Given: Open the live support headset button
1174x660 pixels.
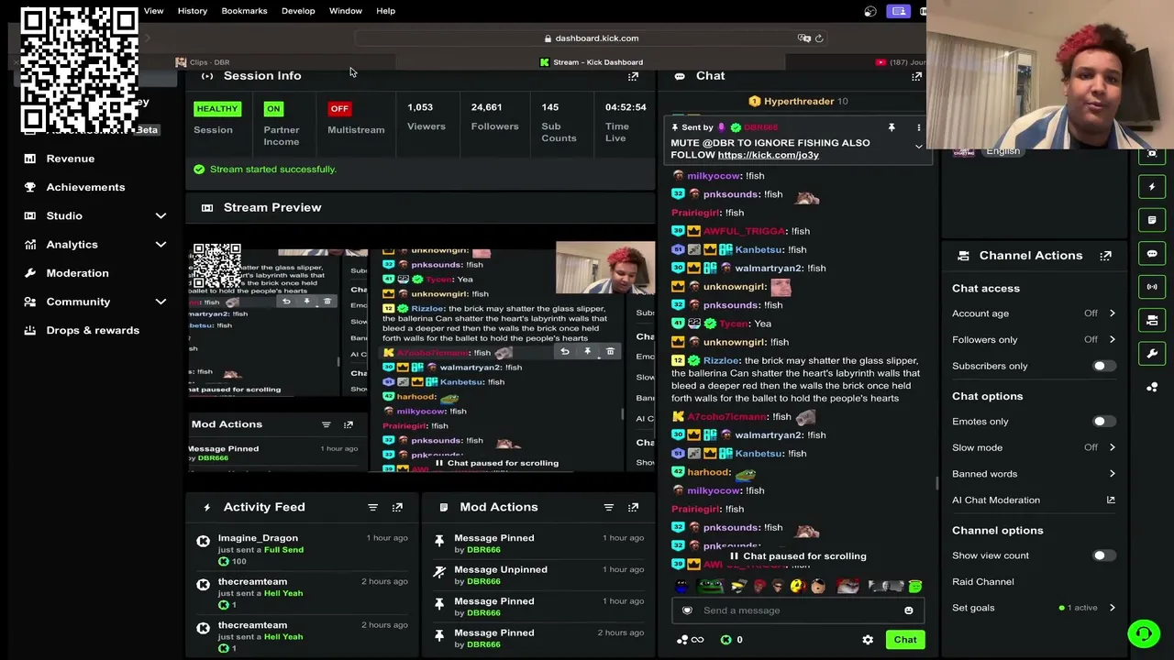Looking at the screenshot, I should (x=1143, y=633).
